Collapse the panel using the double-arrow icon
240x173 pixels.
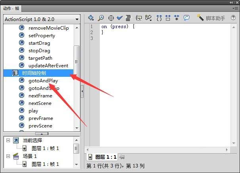[x=231, y=3]
